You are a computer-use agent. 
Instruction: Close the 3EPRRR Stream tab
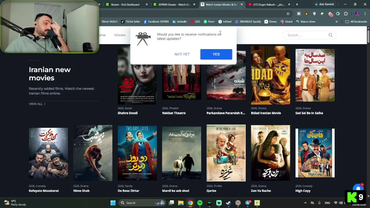(194, 5)
